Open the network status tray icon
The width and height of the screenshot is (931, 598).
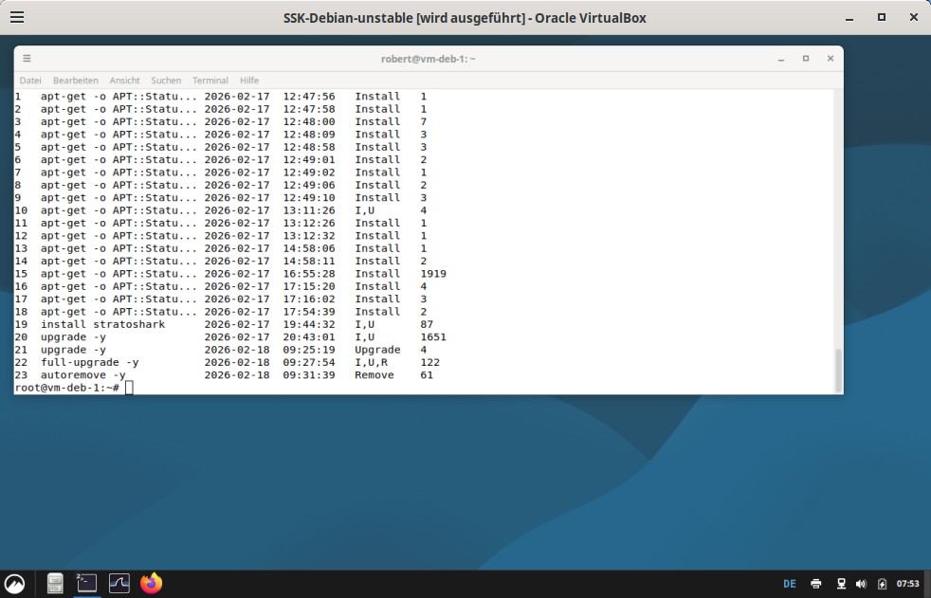pyautogui.click(x=841, y=584)
